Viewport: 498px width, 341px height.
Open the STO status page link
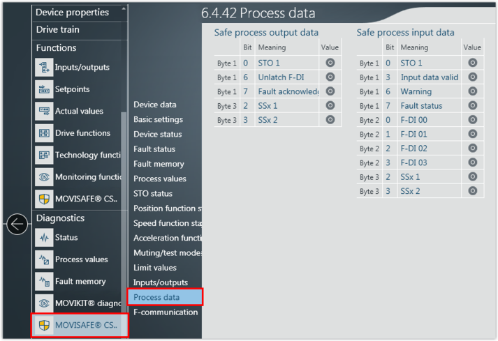click(153, 194)
